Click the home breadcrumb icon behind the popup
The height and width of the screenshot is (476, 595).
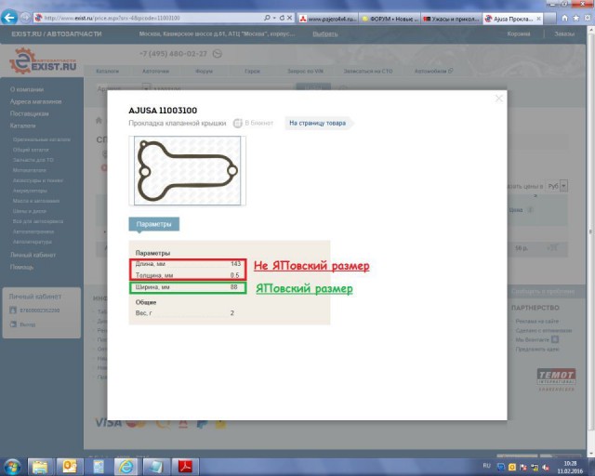point(99,120)
